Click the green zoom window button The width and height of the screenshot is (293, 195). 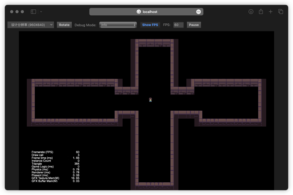coord(23,12)
